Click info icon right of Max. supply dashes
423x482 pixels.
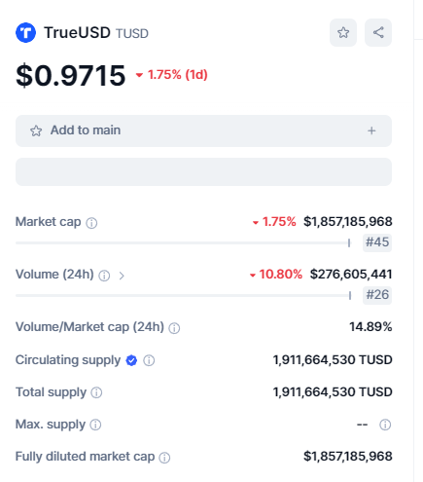[x=385, y=425]
